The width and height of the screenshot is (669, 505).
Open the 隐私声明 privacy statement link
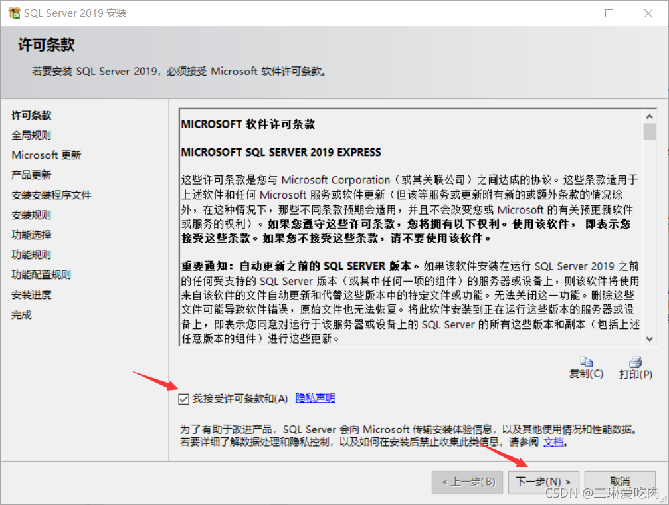(316, 398)
